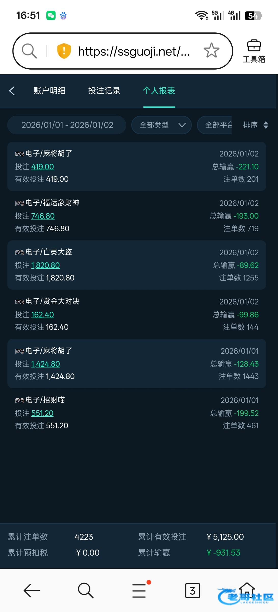Tap the browser back arrow at bottom
Screen dimensions: 278x612
click(32, 590)
